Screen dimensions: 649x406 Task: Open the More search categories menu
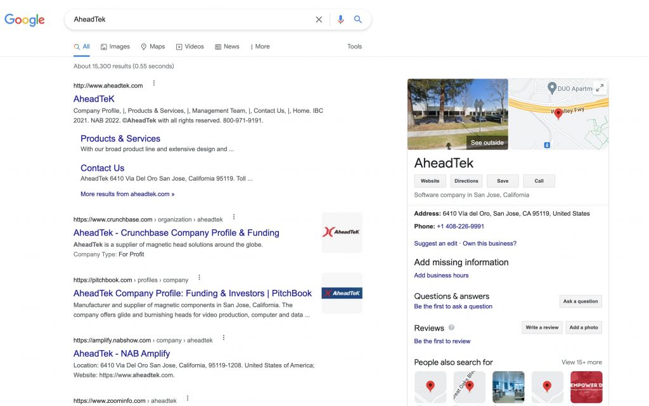[260, 47]
